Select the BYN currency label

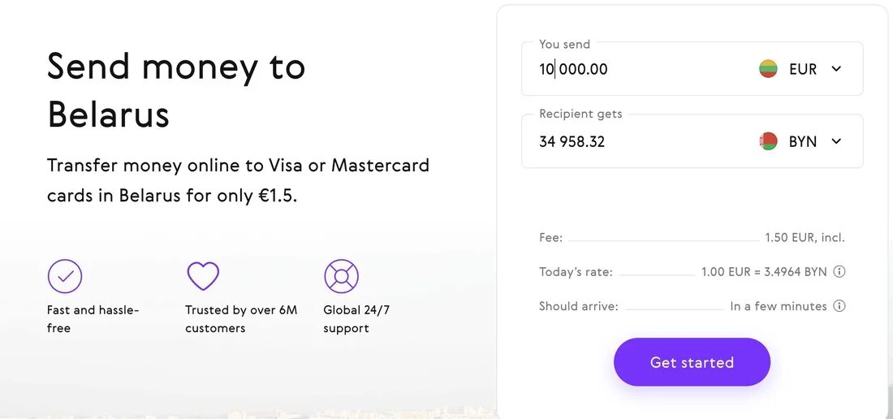point(802,141)
